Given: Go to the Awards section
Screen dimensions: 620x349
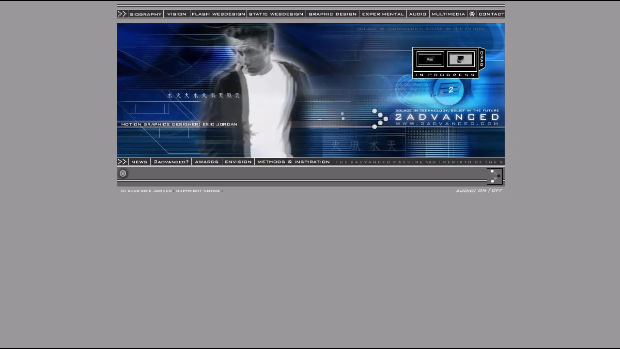Looking at the screenshot, I should (207, 162).
